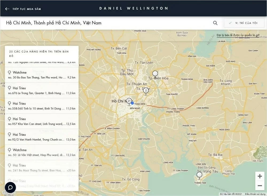Choose Hai Trieu store at Tinh lo 10
The height and width of the screenshot is (196, 267).
pos(42,106)
